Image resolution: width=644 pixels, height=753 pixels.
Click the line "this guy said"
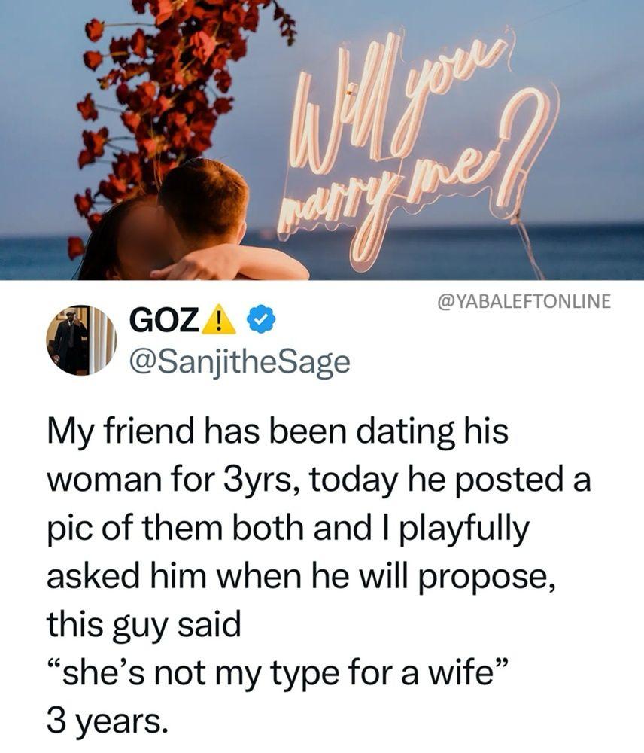(x=144, y=626)
